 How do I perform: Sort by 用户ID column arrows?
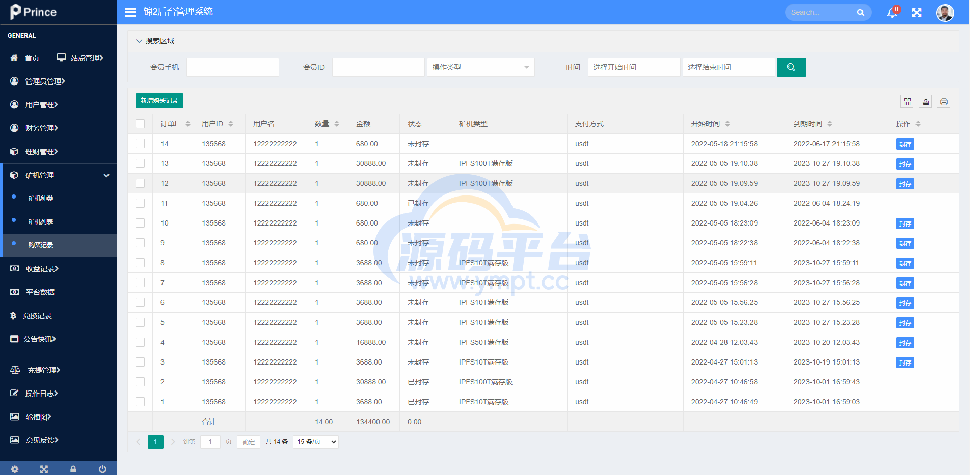coord(231,124)
